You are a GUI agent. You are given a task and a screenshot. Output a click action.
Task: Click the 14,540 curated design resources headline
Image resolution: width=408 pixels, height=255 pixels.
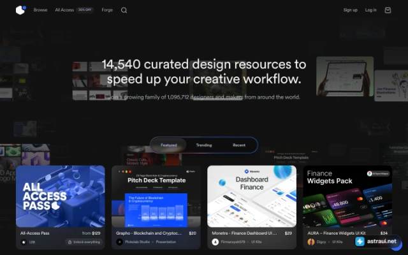point(204,71)
